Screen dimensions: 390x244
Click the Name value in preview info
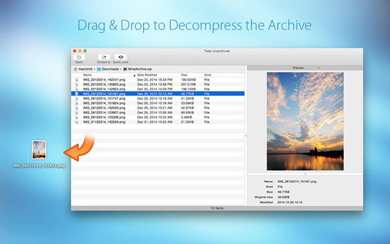(297, 182)
